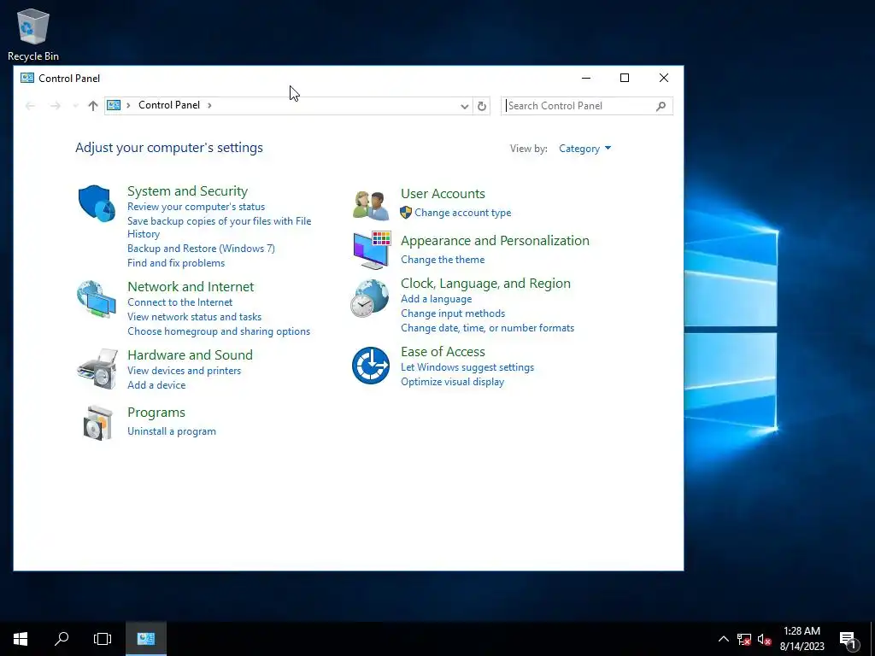Open Appearance and Personalization heading
The image size is (875, 656).
(495, 240)
